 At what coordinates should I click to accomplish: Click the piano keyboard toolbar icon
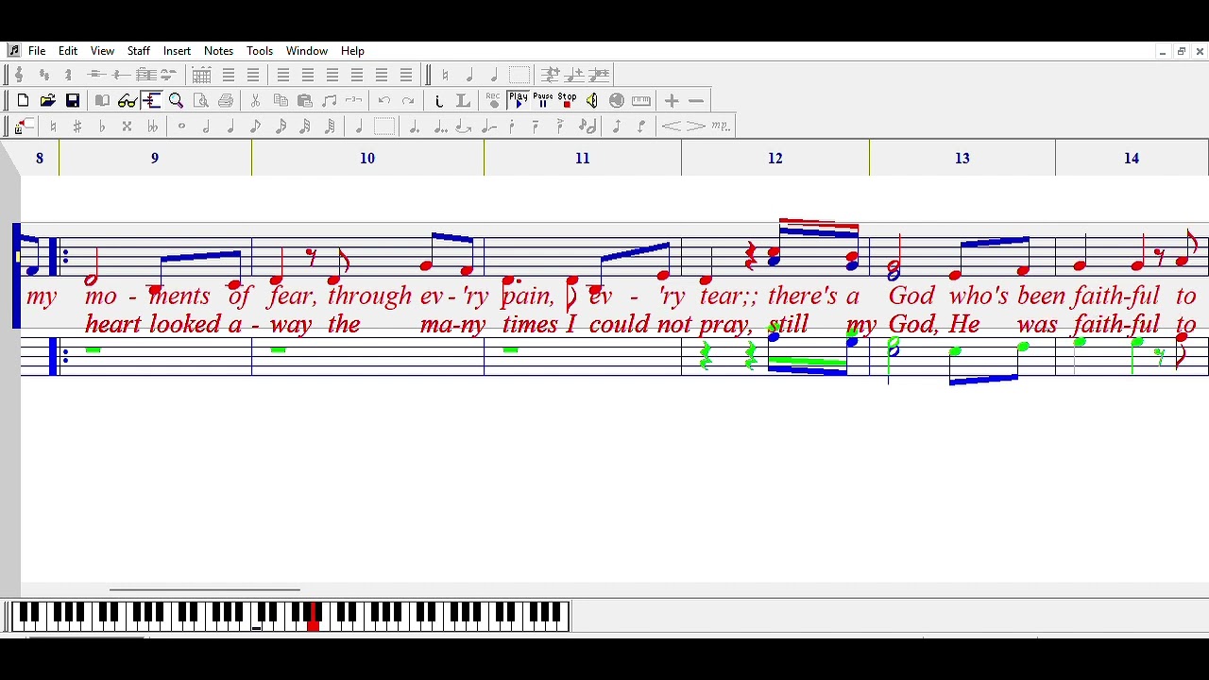(x=641, y=101)
